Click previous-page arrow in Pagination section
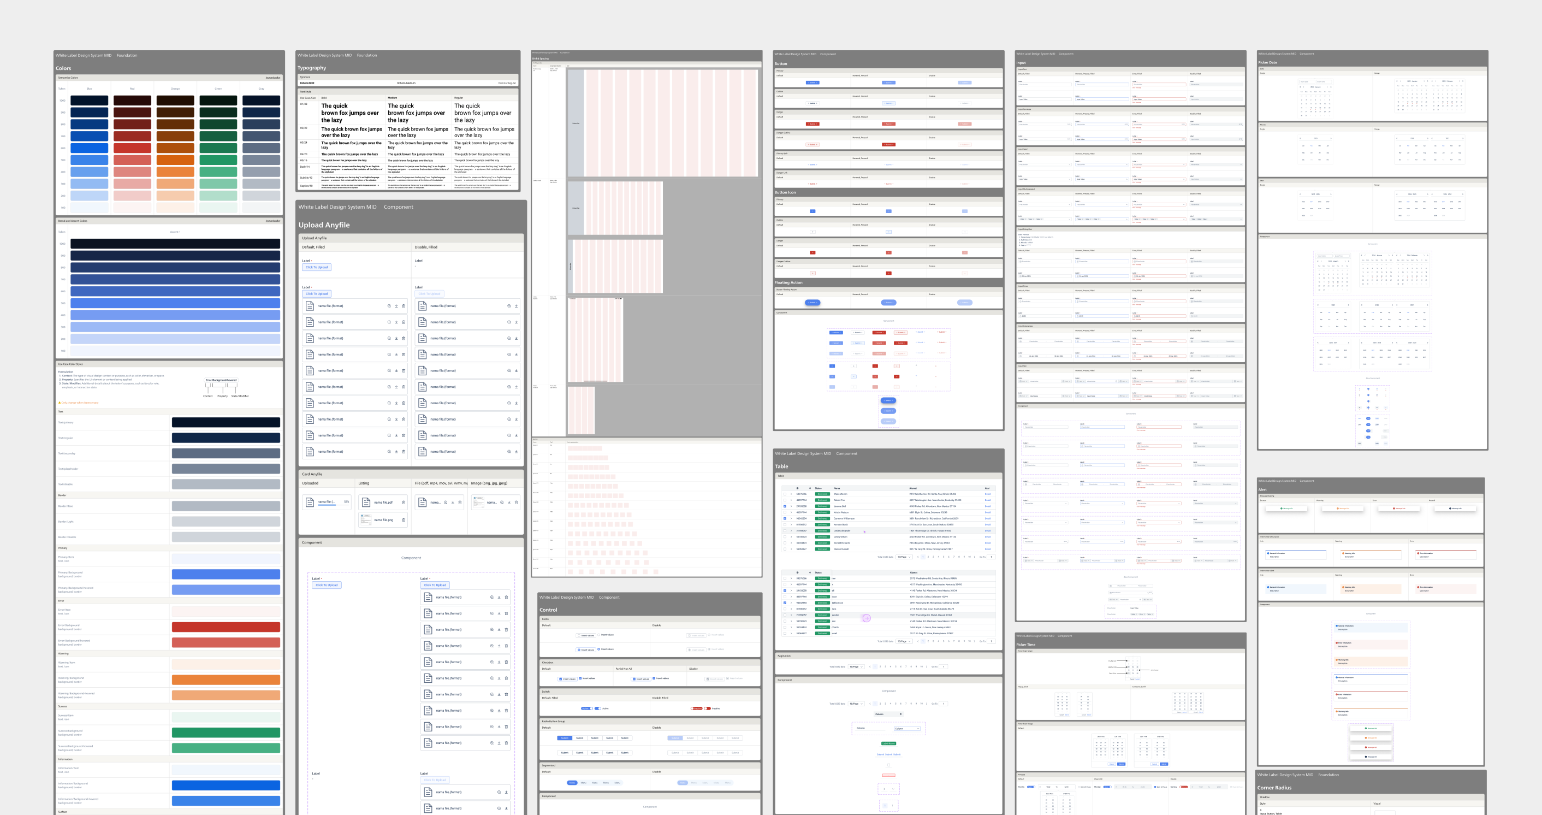 [x=870, y=666]
